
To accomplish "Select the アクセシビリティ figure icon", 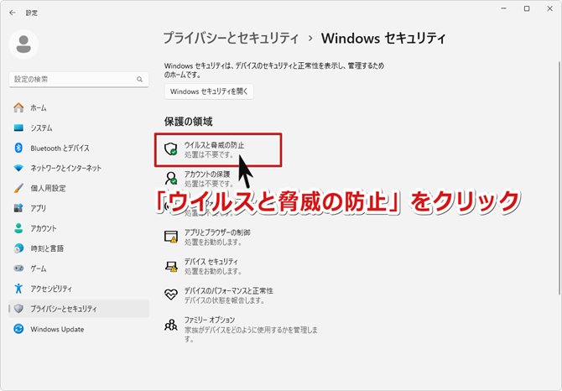I will [18, 288].
